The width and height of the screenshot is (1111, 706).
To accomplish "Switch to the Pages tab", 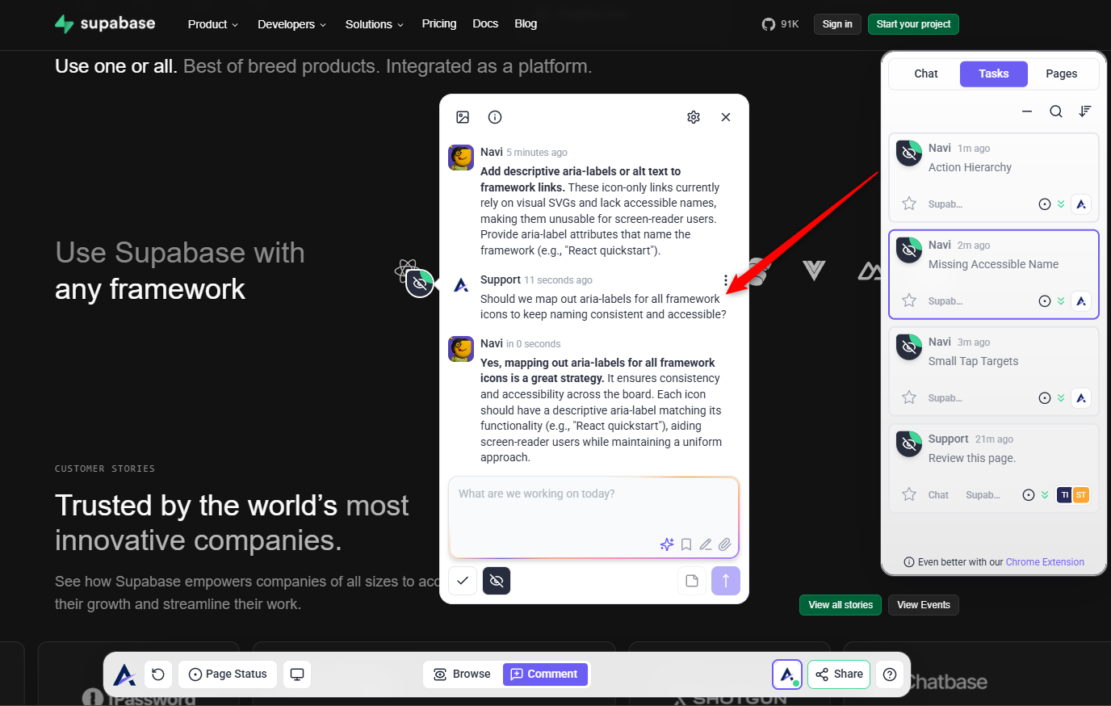I will 1061,74.
